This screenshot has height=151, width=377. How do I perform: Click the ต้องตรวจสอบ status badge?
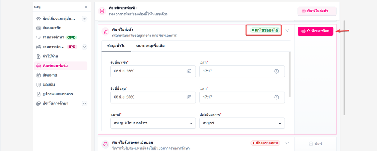(x=265, y=143)
